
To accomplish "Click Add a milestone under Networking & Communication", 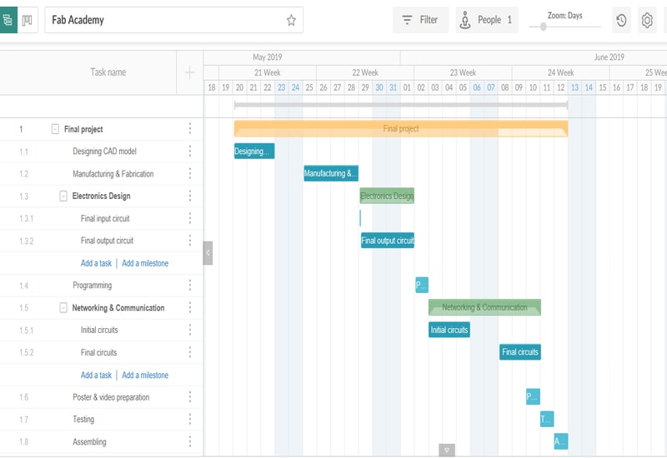I will (145, 375).
